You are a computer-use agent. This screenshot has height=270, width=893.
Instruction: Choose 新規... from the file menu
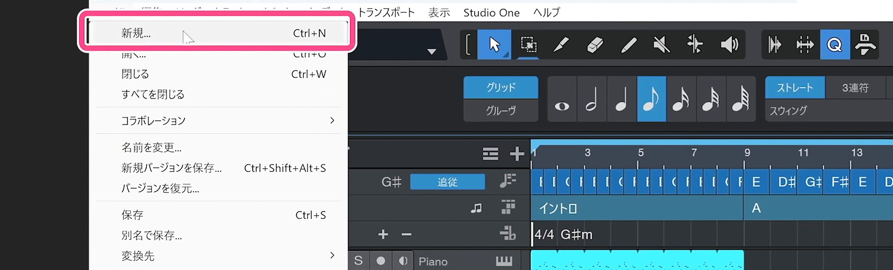(x=136, y=33)
